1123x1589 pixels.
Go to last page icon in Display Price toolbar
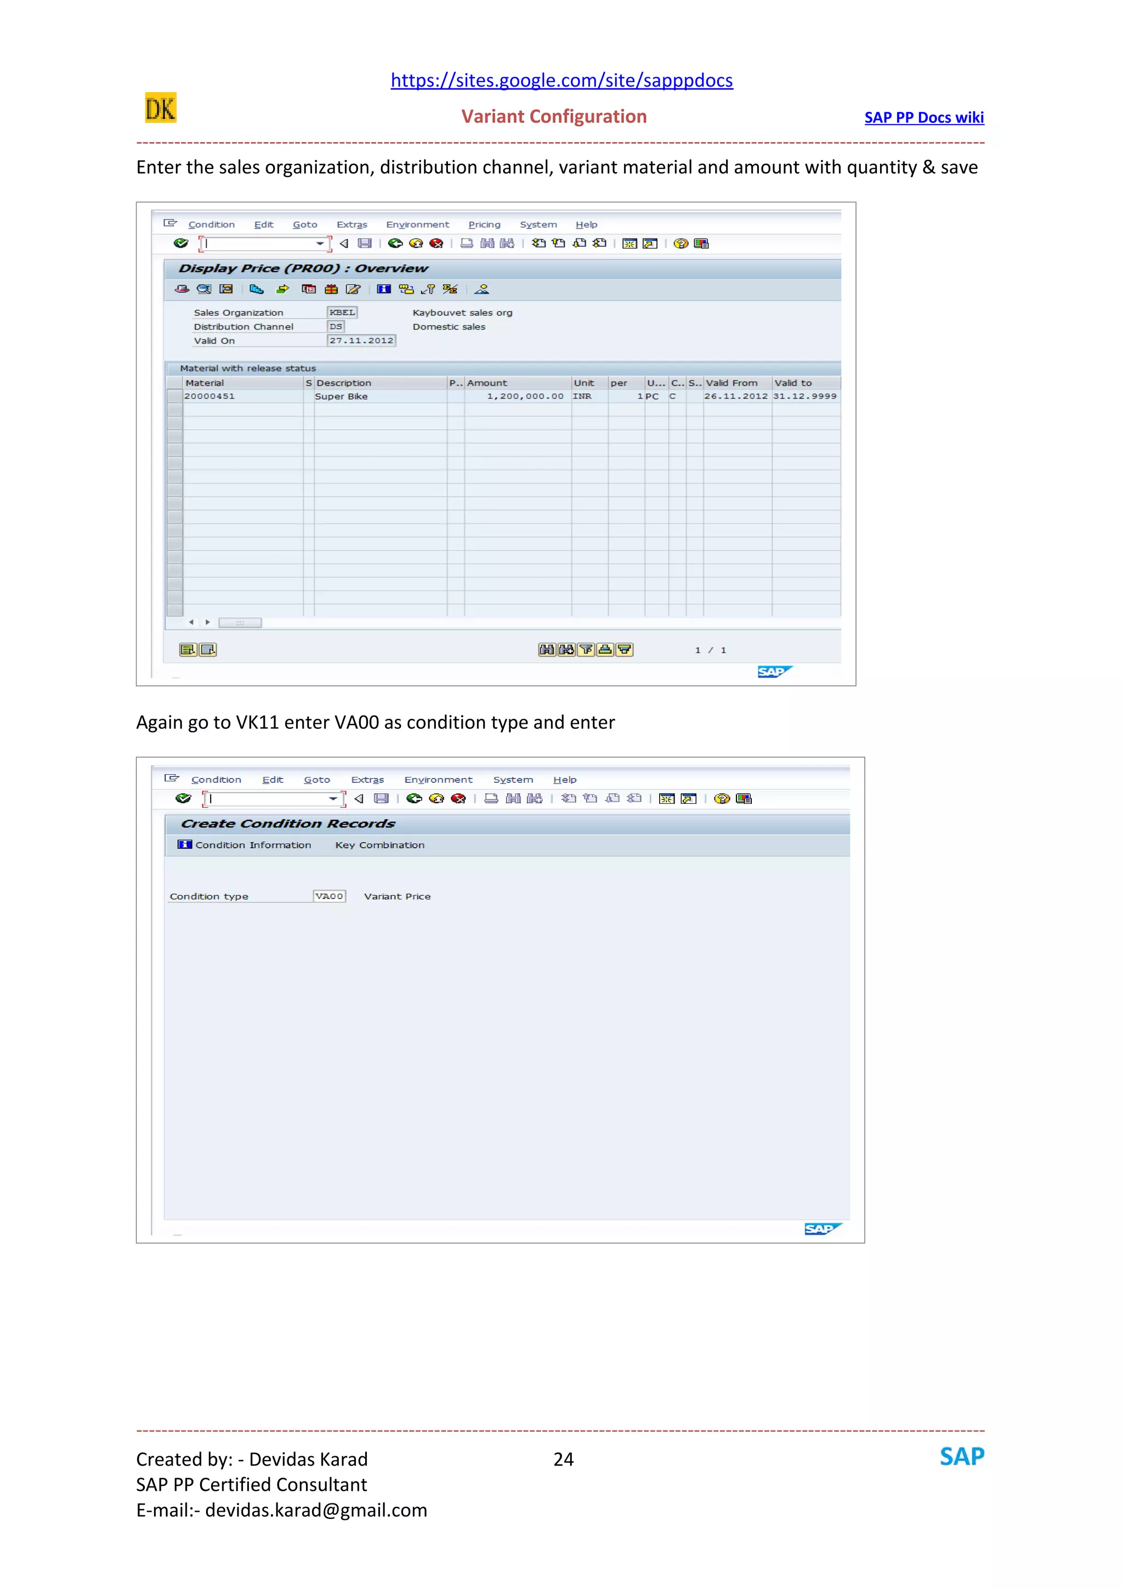click(x=599, y=243)
